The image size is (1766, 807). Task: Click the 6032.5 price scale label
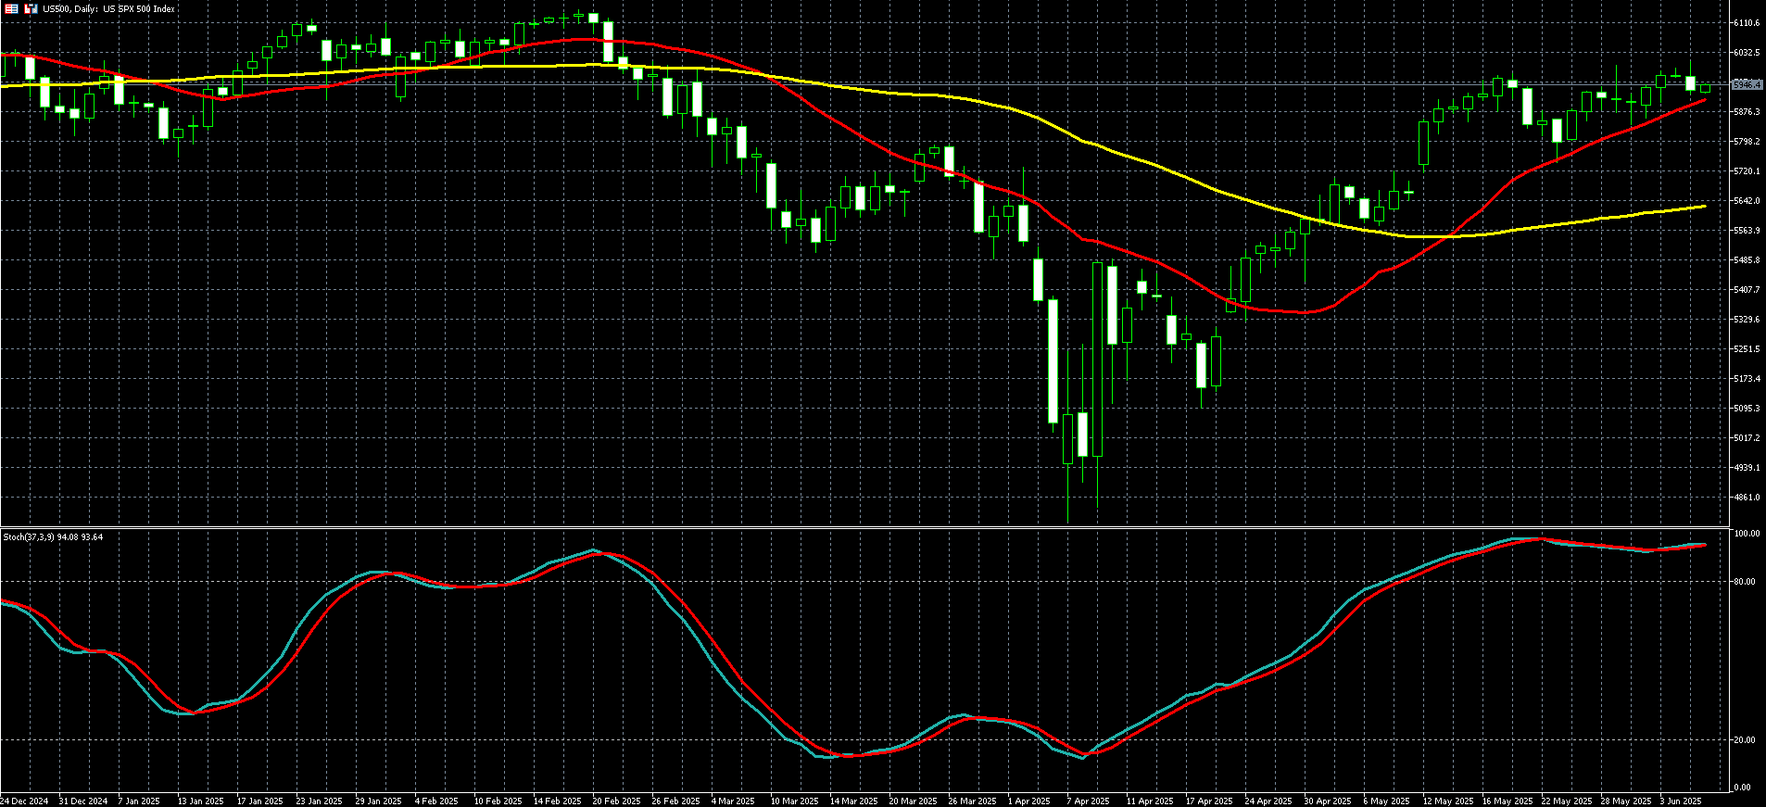pyautogui.click(x=1747, y=53)
